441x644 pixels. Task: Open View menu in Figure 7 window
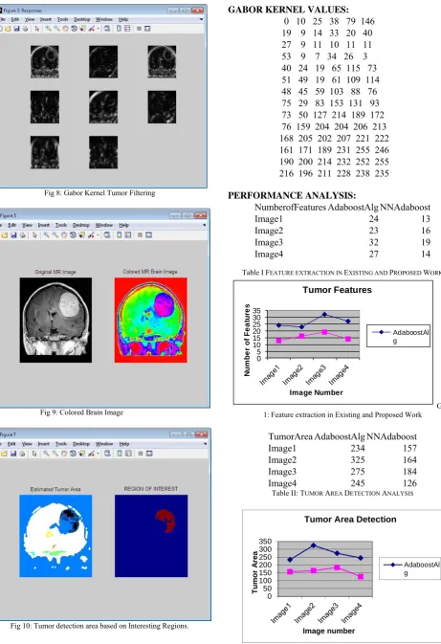(27, 444)
